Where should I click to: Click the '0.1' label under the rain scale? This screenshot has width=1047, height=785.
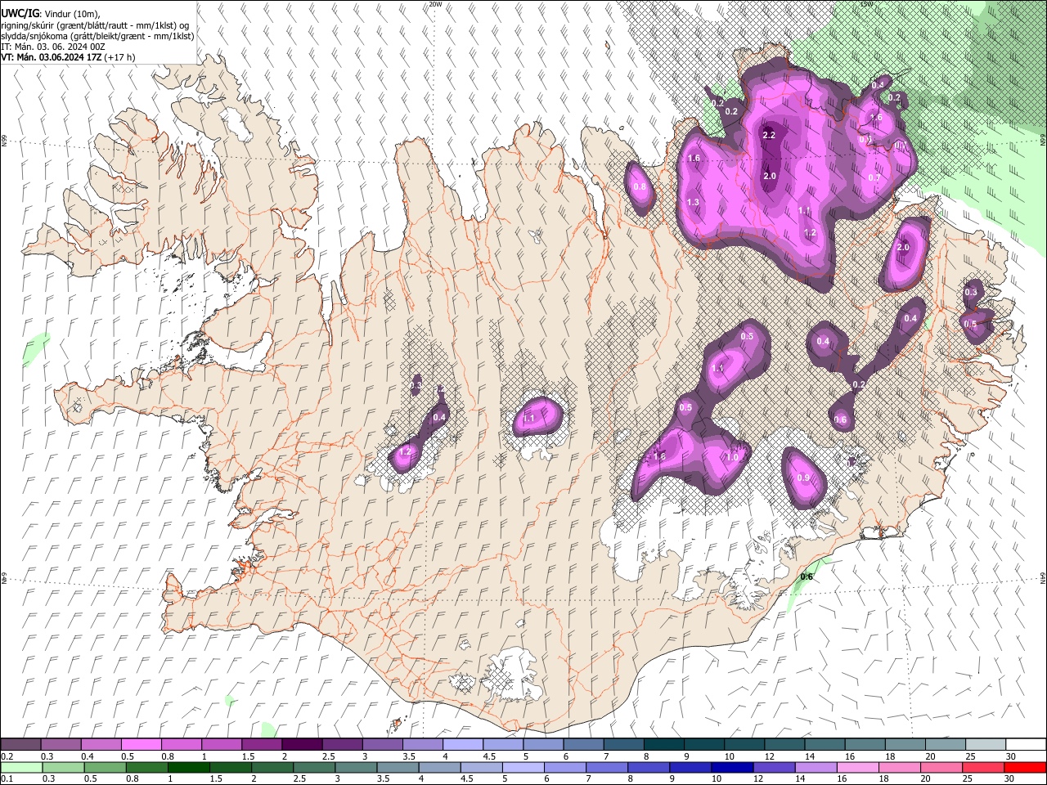click(7, 779)
